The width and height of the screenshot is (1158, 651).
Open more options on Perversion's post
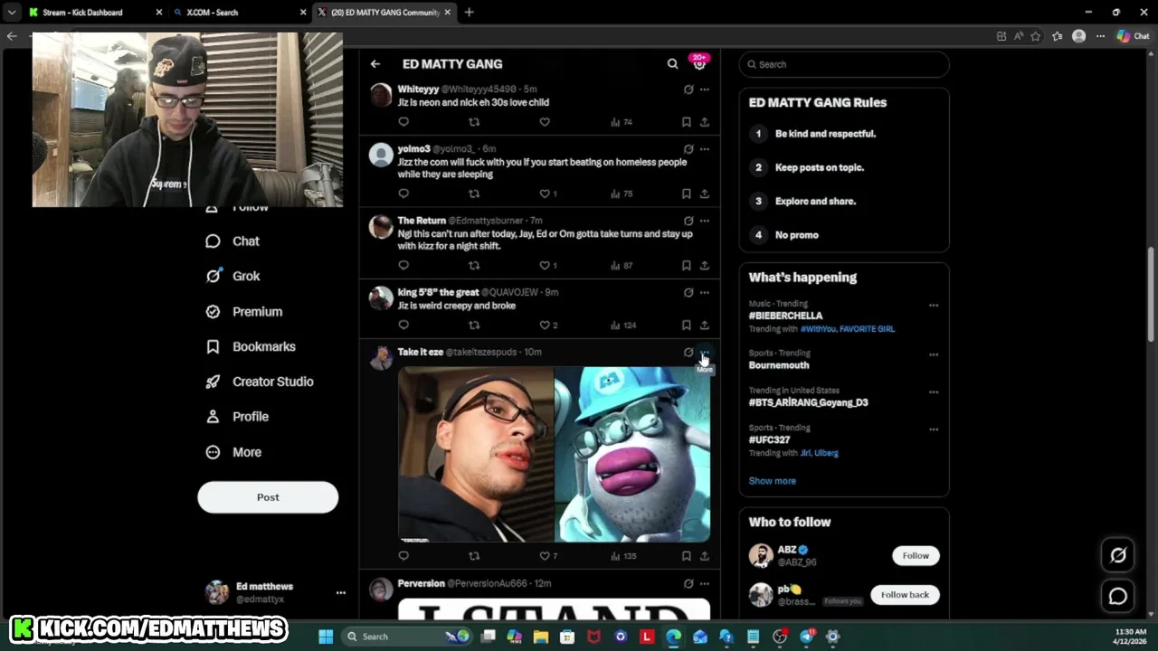705,584
